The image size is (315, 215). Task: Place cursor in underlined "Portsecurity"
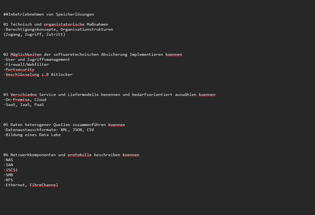(x=20, y=69)
